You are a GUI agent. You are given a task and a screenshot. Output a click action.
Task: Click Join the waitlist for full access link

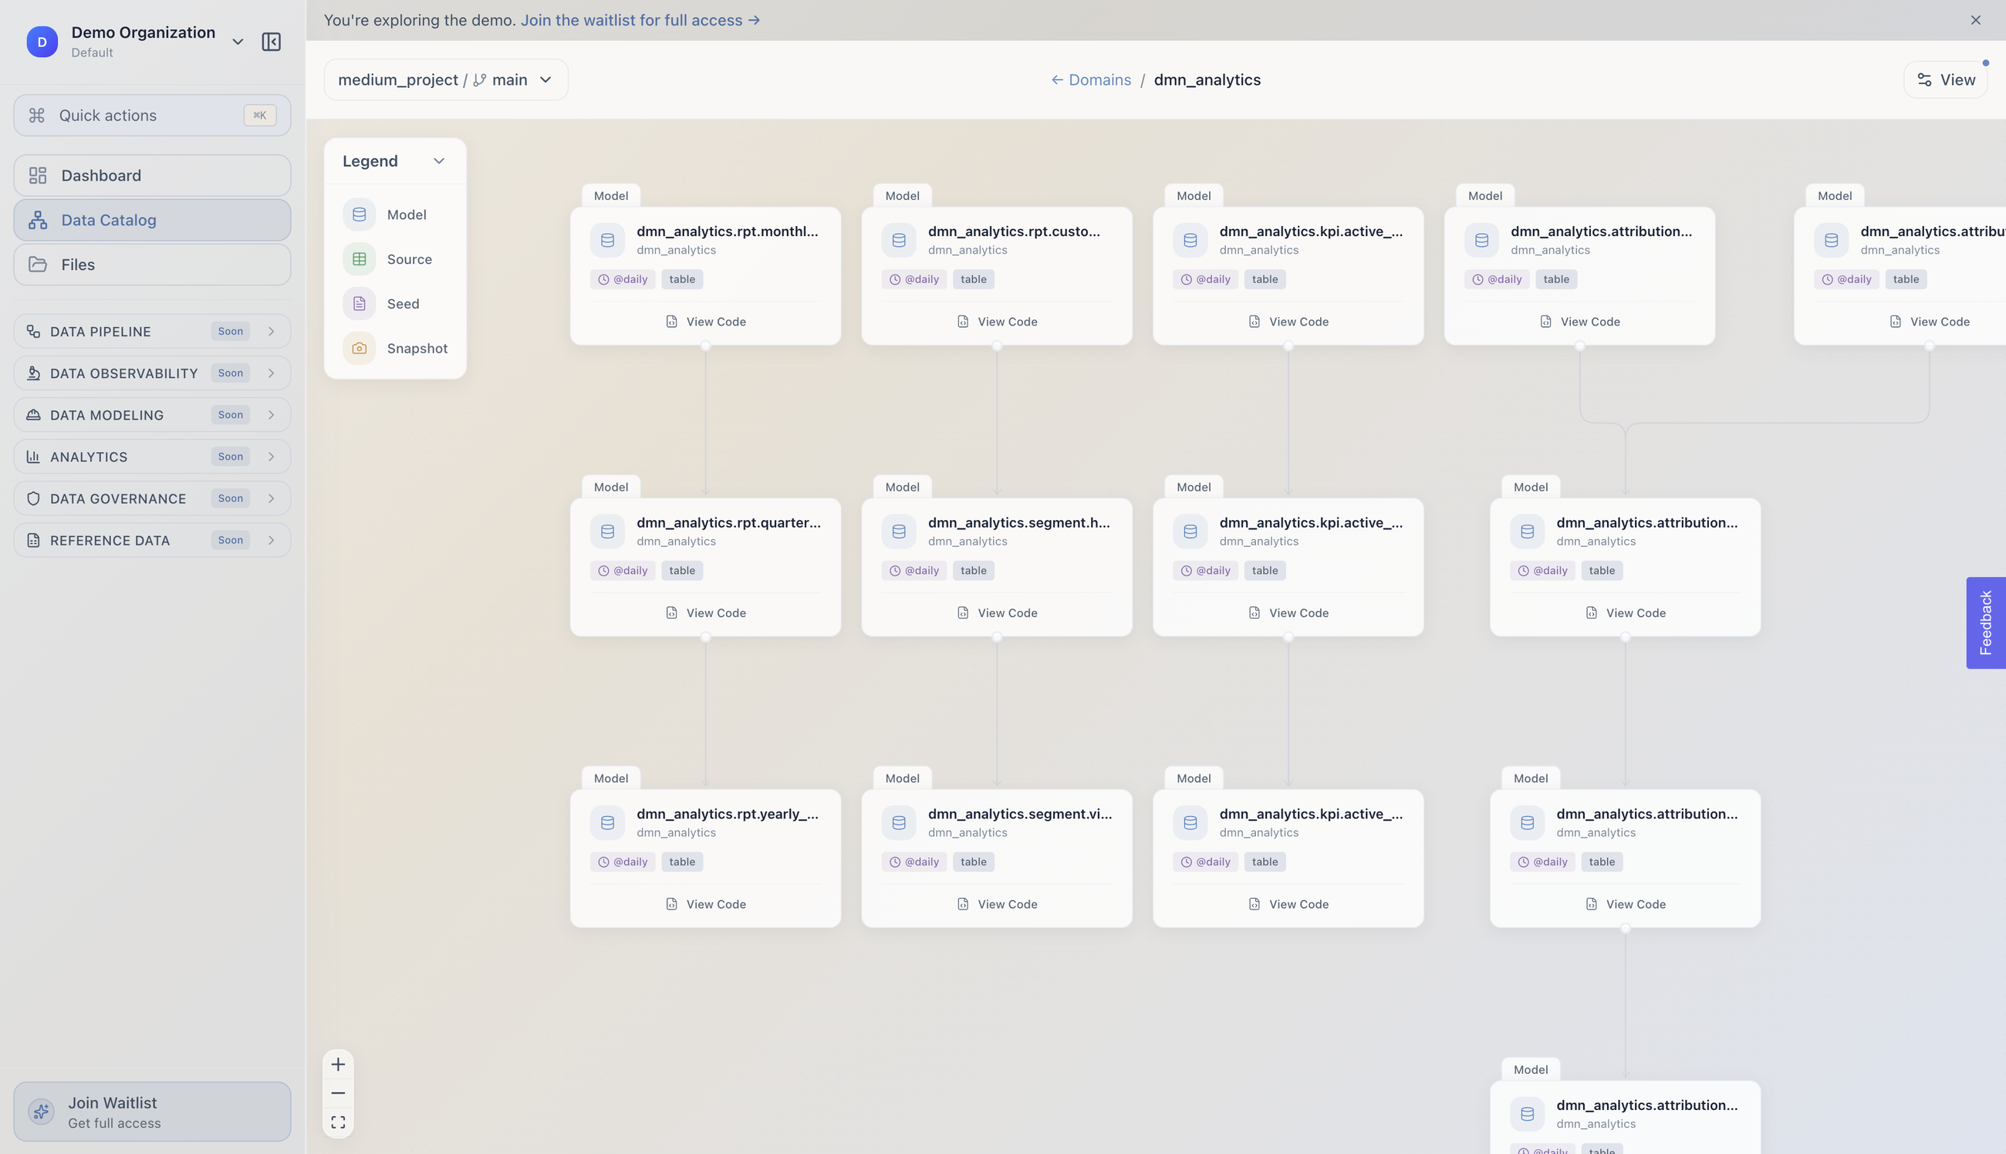[640, 20]
